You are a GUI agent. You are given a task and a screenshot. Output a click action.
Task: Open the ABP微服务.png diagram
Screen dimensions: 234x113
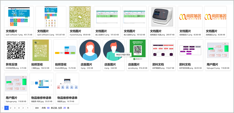[163, 50]
